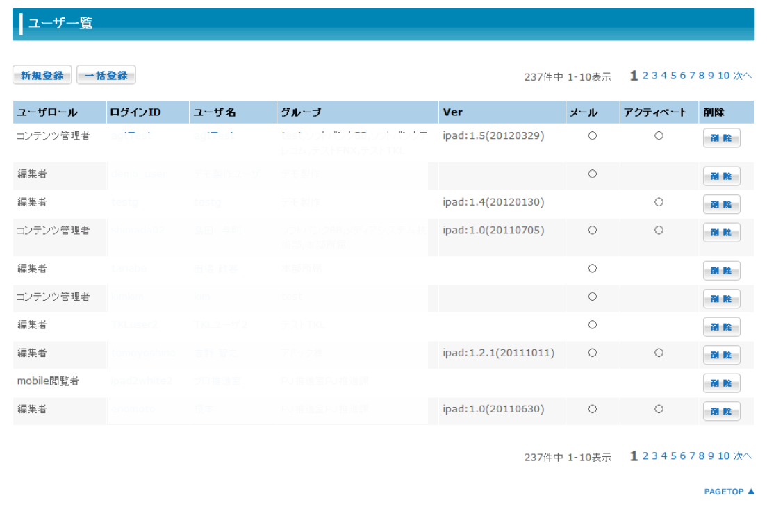Delete the user with version ipad:1.5(20120329)
The width and height of the screenshot is (767, 509).
click(x=721, y=138)
